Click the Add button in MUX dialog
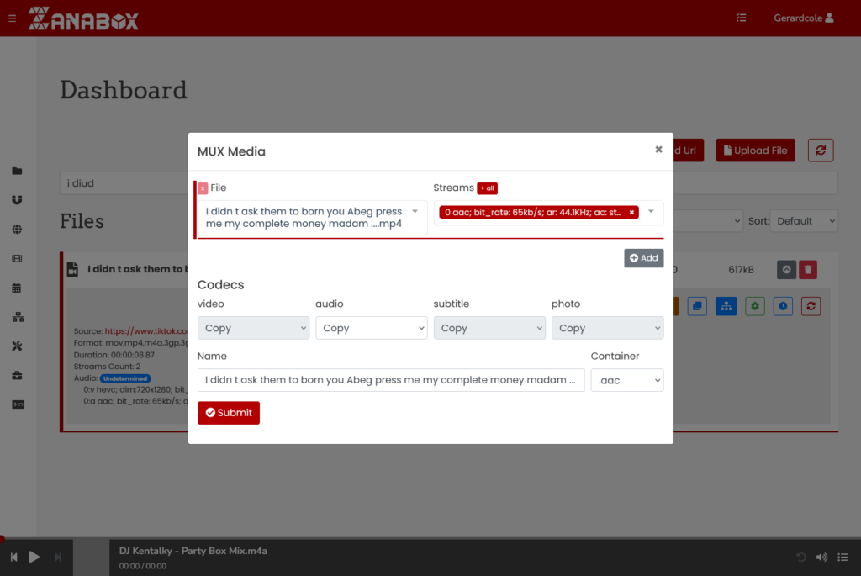 (643, 258)
